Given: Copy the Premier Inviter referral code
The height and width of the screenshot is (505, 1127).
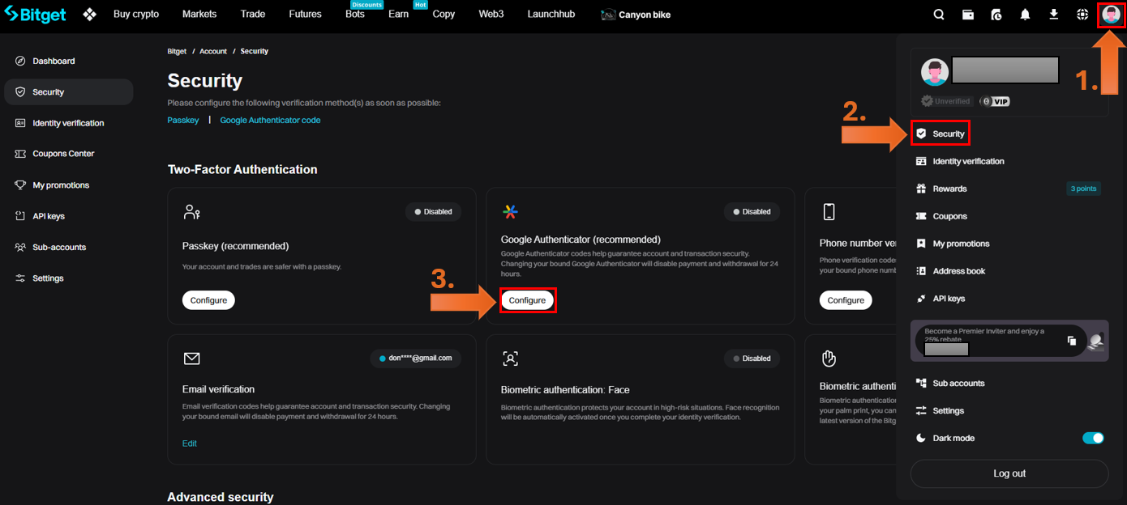Looking at the screenshot, I should pyautogui.click(x=1071, y=341).
